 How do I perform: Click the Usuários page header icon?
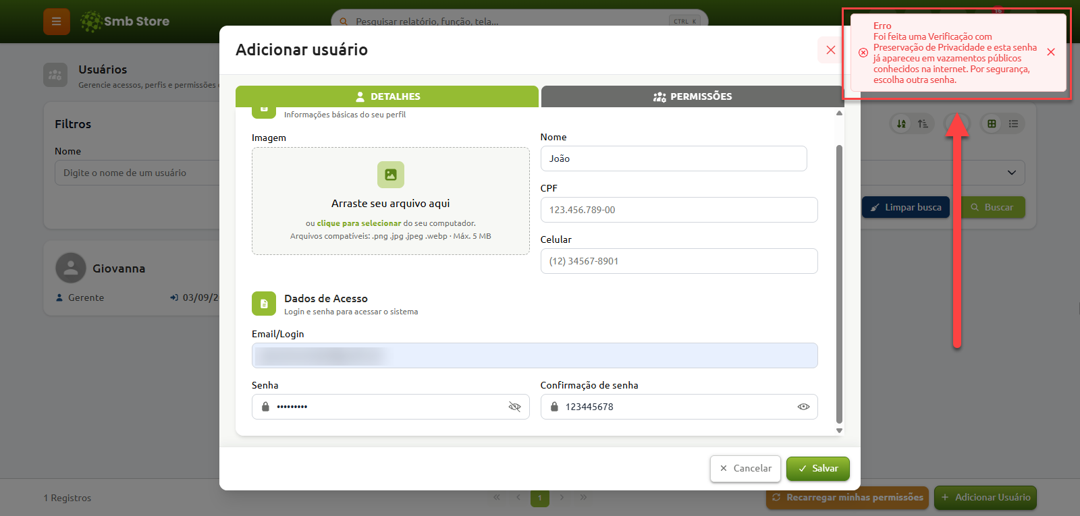(x=55, y=76)
